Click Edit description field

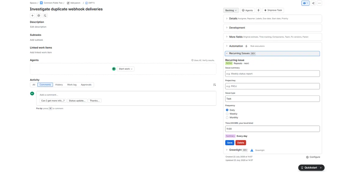38,27
